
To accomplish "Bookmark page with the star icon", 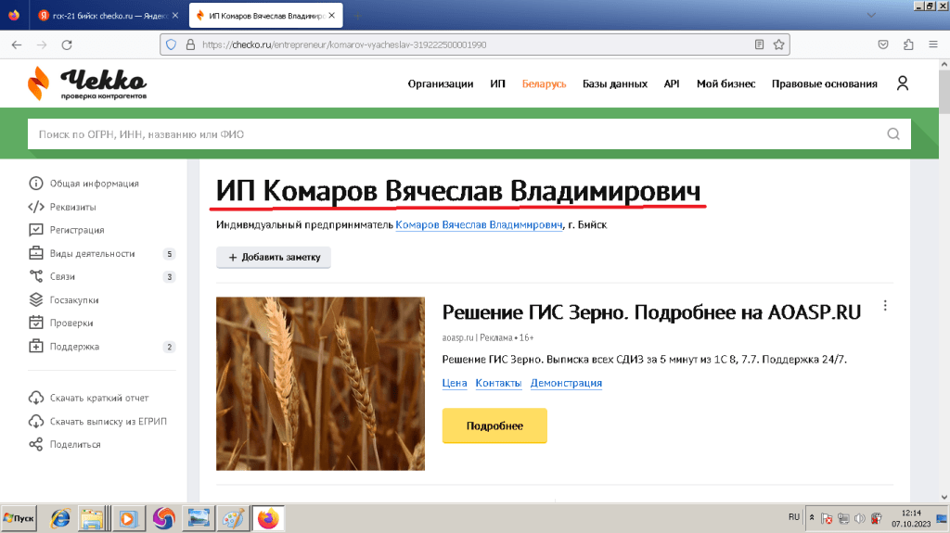I will coord(779,44).
